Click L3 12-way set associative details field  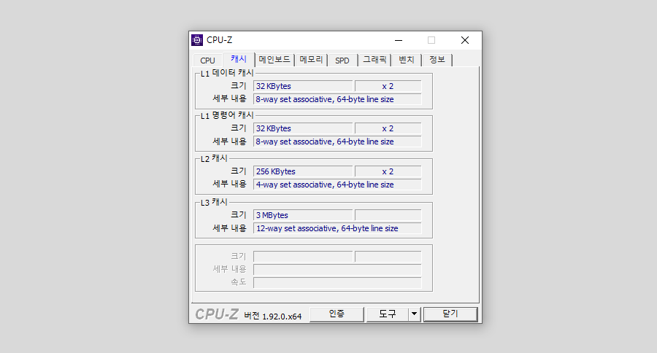tap(337, 228)
